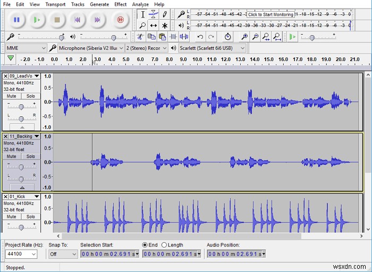Click the Record button
Image resolution: width=372 pixels, height=272 pixels.
(120, 20)
